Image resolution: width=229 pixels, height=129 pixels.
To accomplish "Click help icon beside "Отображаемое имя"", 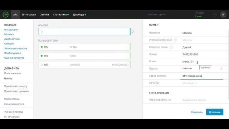I will pos(175,40).
